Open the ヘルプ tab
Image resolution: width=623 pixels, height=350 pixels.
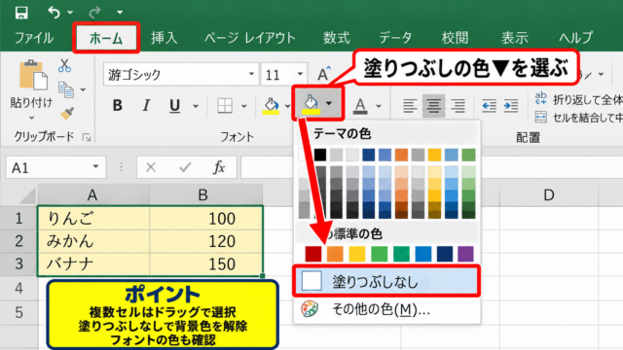point(575,38)
